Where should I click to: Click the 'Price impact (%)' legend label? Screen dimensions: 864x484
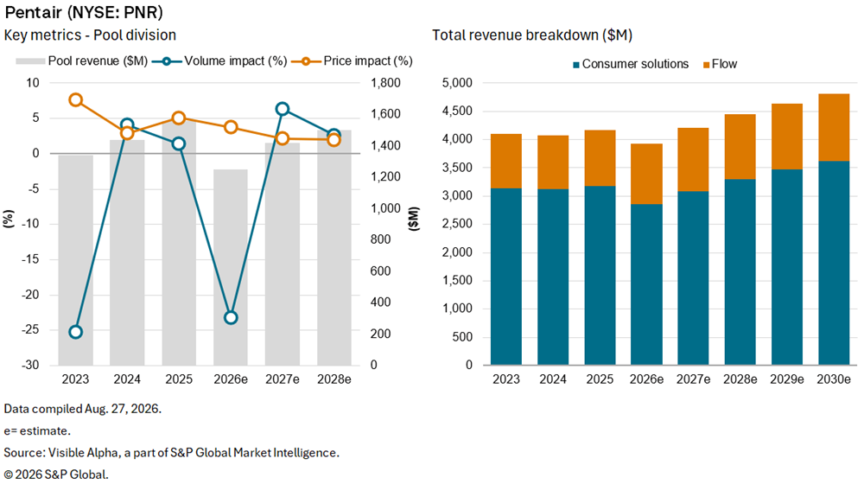[368, 61]
